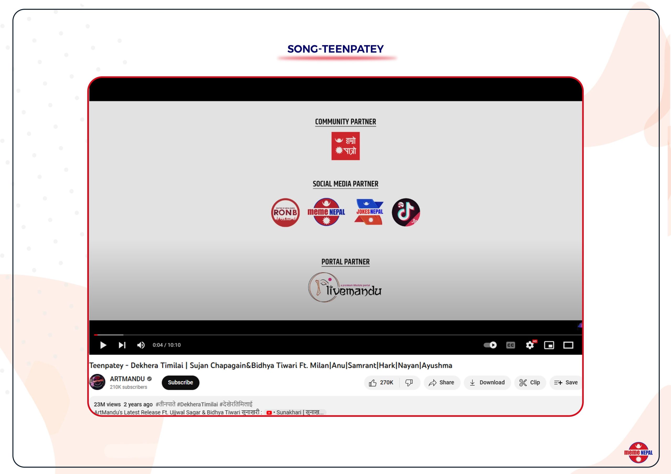Open the Sunakhari linked video in description
Image resolution: width=671 pixels, height=474 pixels.
coord(295,412)
